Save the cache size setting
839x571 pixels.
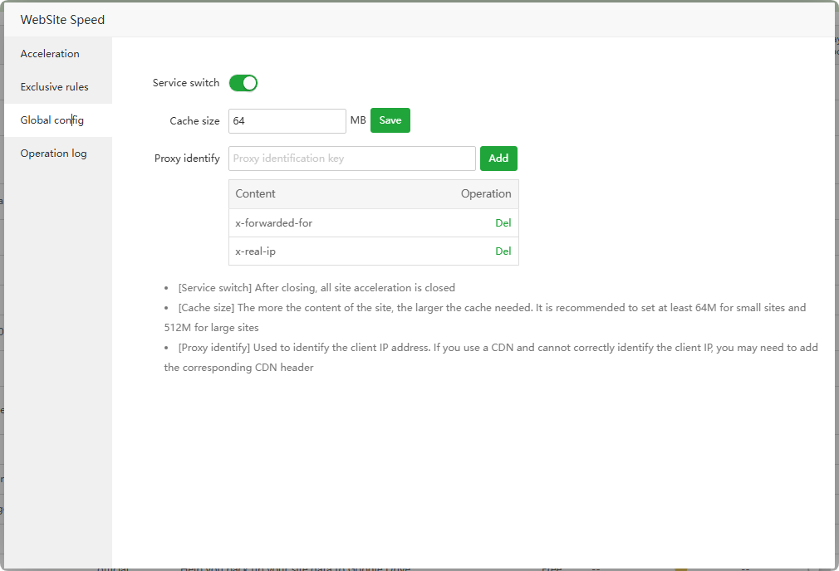pos(390,120)
